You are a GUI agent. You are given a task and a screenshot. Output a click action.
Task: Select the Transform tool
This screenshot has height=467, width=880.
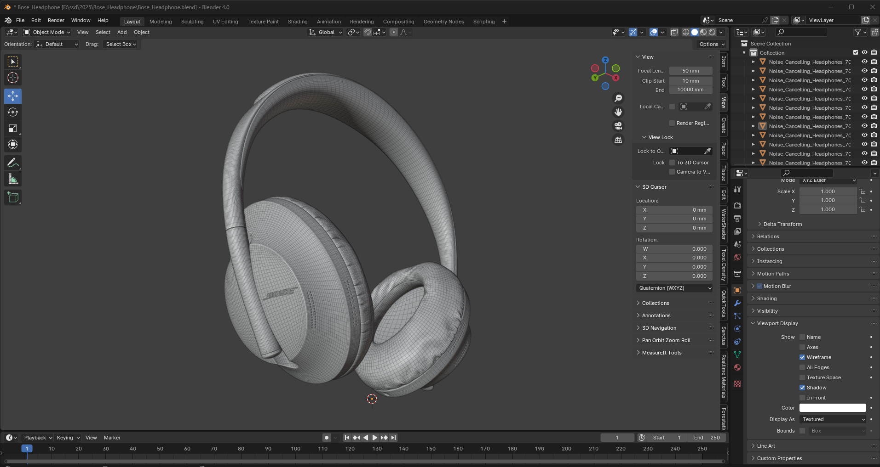click(13, 144)
